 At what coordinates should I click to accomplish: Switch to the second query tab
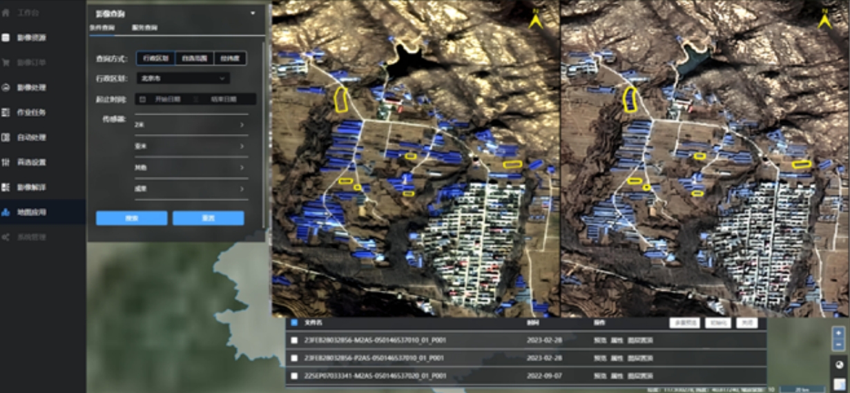144,28
